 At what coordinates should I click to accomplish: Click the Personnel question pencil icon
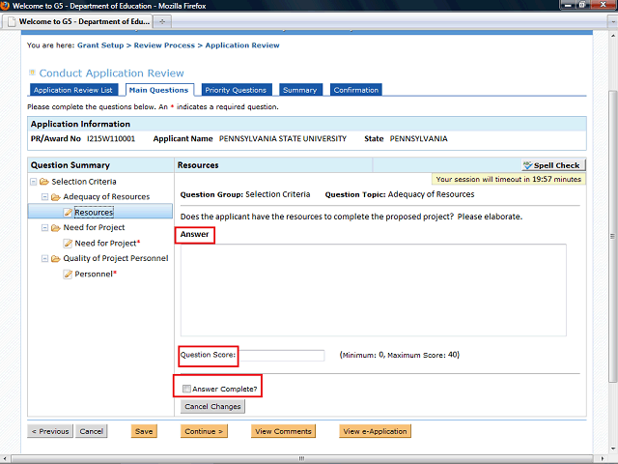pyautogui.click(x=68, y=275)
